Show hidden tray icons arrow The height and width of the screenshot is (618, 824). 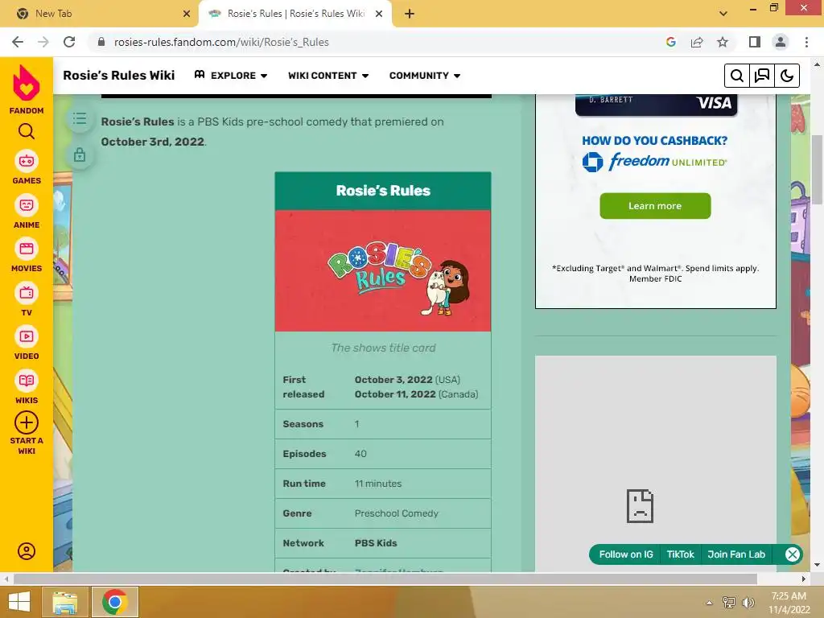pos(710,603)
